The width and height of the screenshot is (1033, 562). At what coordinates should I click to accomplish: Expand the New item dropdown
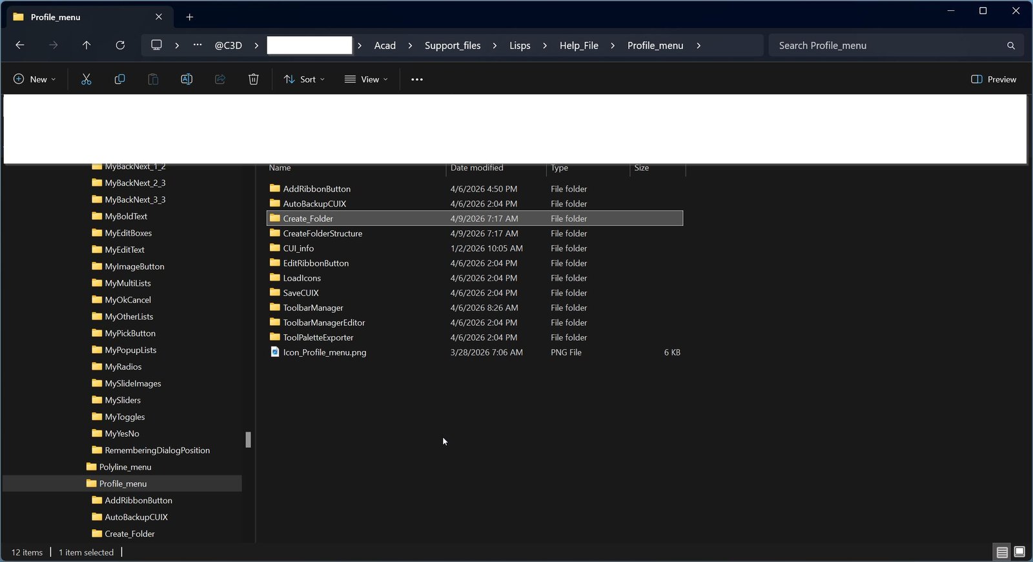pos(34,79)
